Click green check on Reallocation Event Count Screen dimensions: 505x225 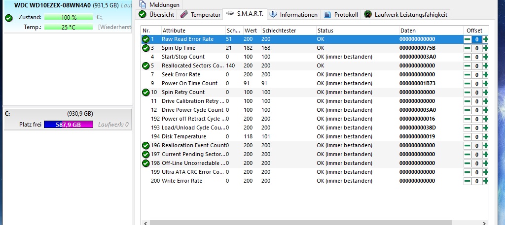[x=145, y=145]
